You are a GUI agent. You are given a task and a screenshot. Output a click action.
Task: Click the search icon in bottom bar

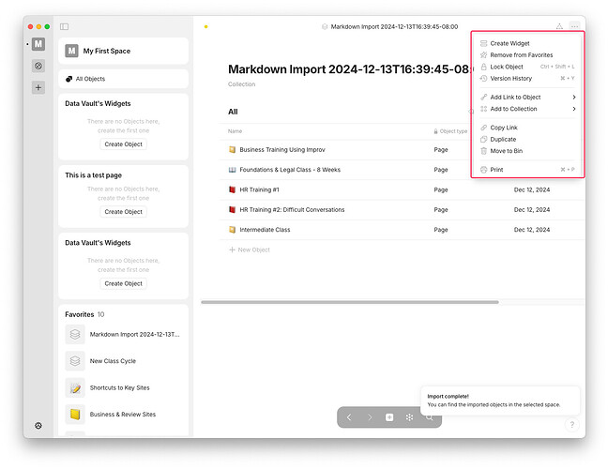pos(429,417)
